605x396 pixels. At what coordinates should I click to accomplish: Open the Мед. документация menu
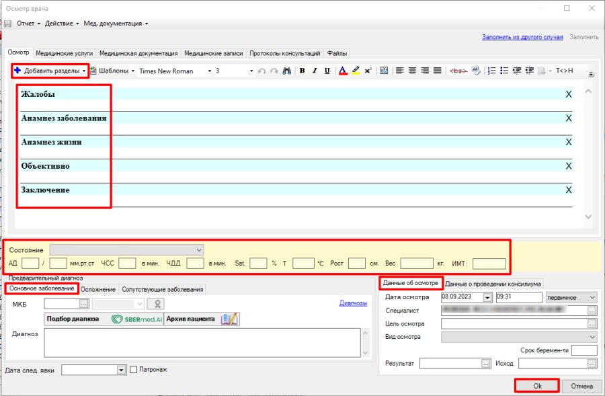click(x=116, y=24)
